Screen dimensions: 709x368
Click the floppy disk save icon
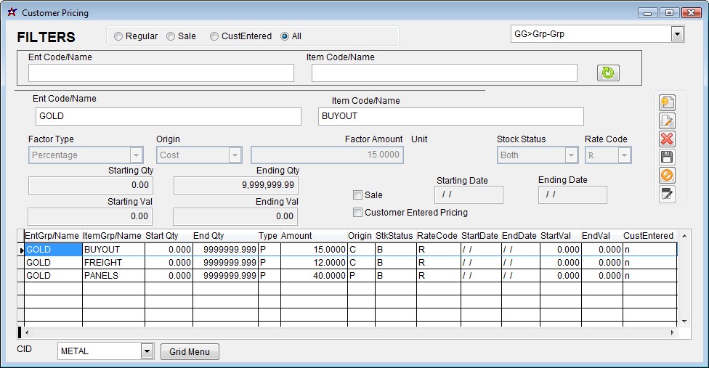(x=667, y=158)
